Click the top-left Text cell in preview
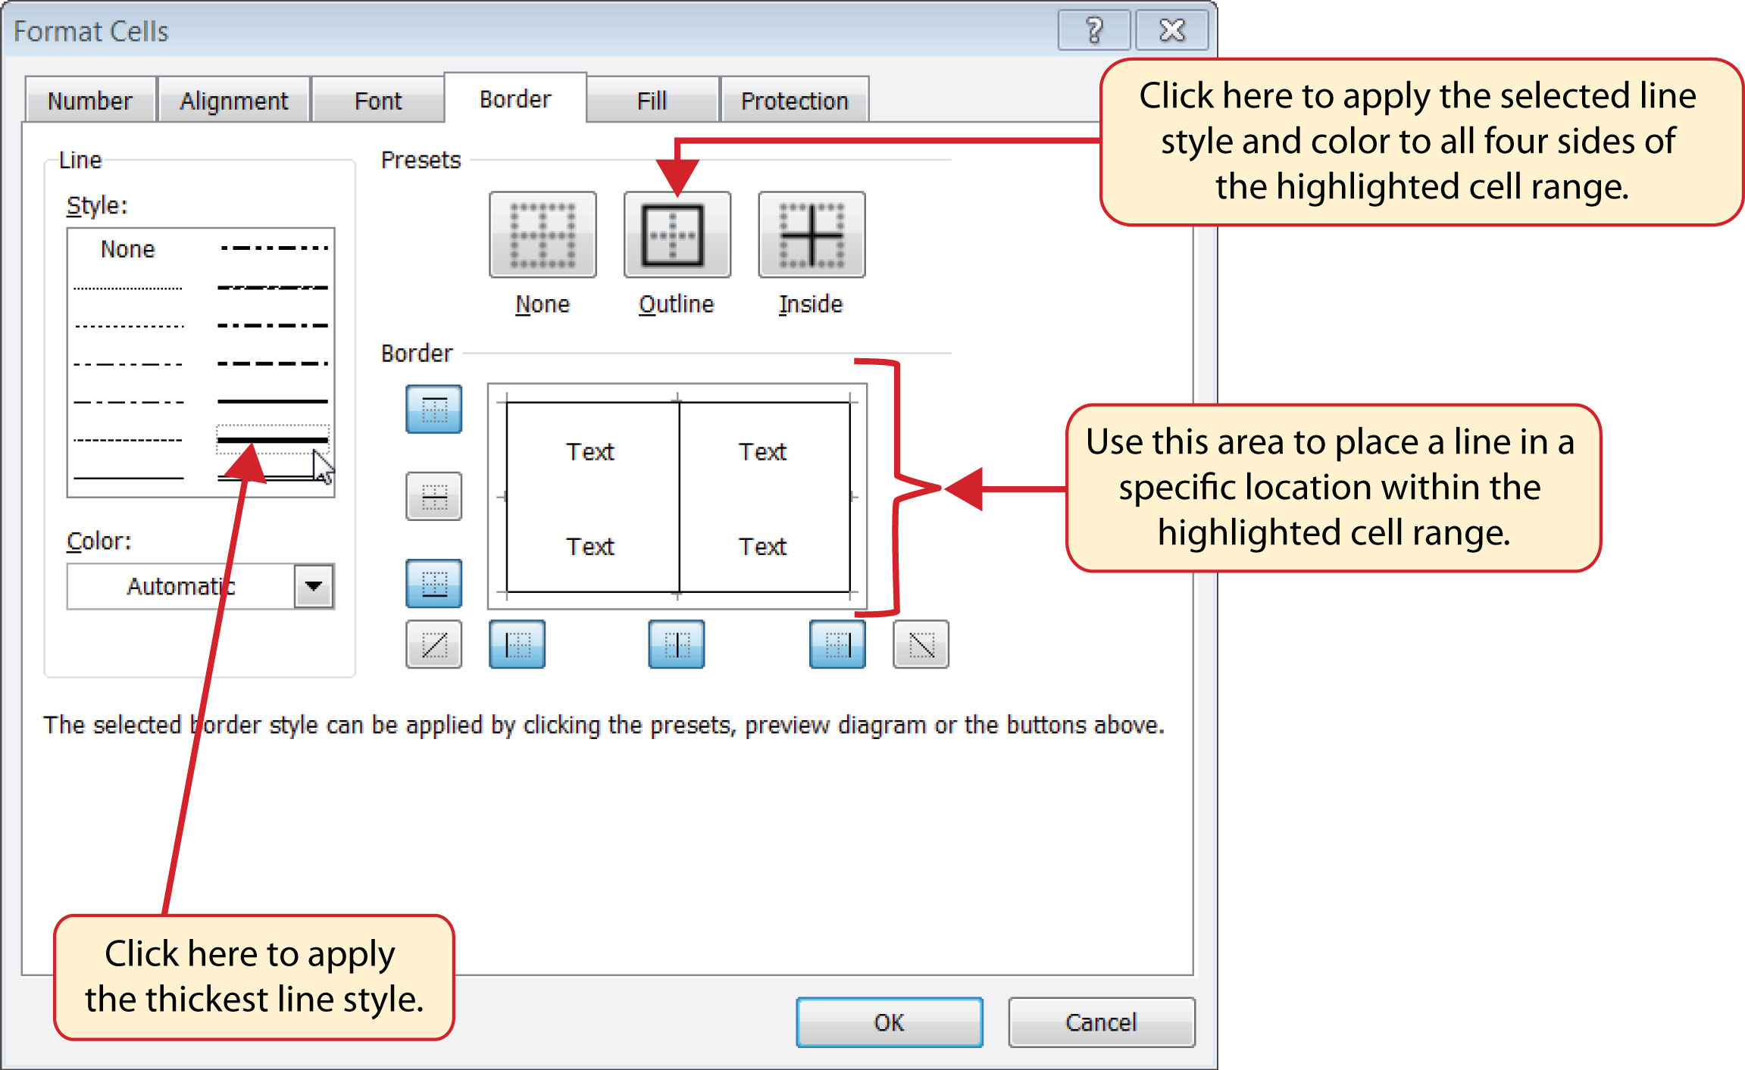 (x=590, y=451)
